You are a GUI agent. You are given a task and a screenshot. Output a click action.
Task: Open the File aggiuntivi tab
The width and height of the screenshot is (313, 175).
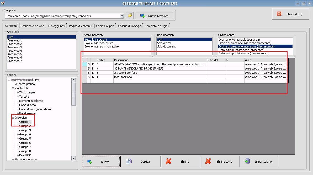pyautogui.click(x=57, y=26)
